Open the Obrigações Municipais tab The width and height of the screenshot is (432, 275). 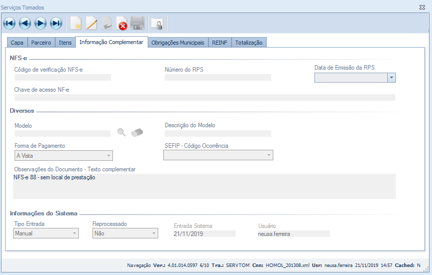point(178,43)
